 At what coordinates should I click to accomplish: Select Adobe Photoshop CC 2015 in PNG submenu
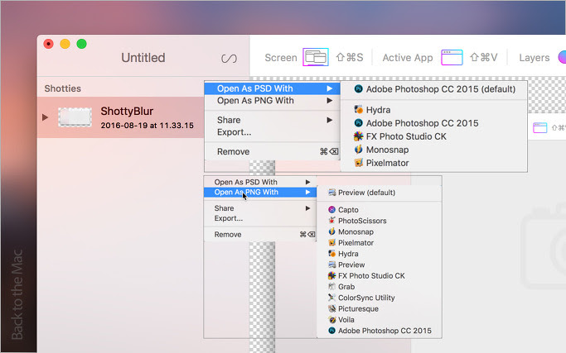click(379, 331)
